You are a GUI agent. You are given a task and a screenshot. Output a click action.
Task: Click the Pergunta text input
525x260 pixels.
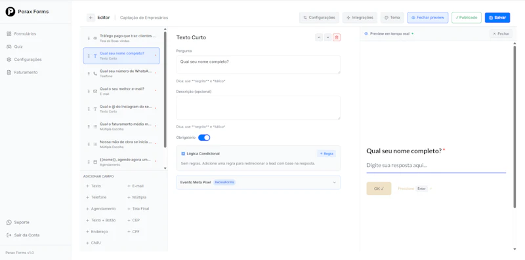point(258,64)
